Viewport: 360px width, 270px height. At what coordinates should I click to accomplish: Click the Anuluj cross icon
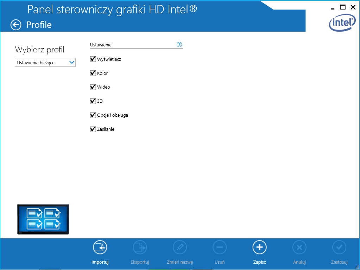pos(299,247)
